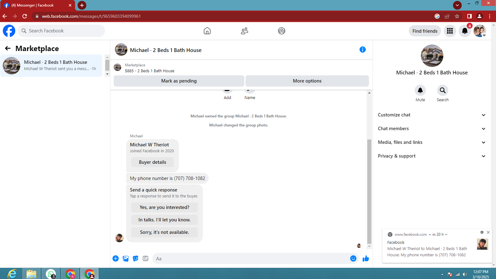Send quick response 'Yes, are you interested?'
This screenshot has width=496, height=279.
point(165,207)
